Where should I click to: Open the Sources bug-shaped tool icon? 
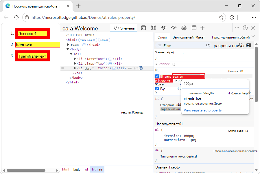(154, 28)
